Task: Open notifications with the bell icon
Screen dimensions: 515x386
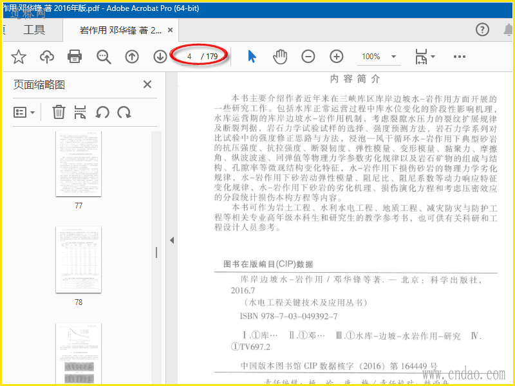Action: point(508,30)
